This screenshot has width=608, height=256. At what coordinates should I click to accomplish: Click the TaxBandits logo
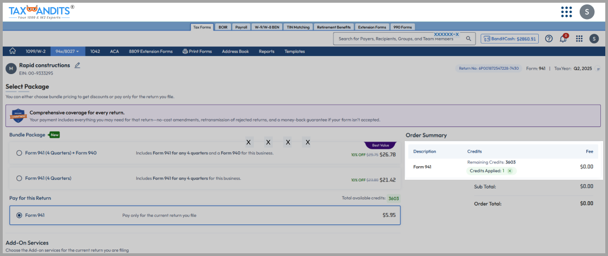tap(41, 12)
